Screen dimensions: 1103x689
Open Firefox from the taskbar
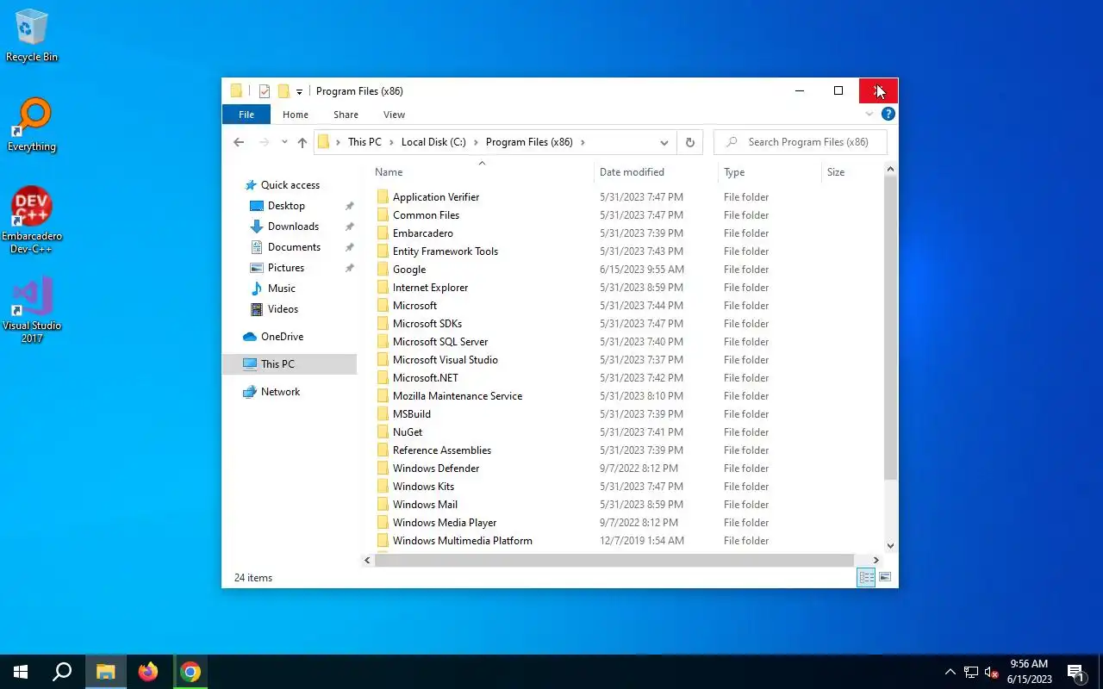[x=148, y=672]
